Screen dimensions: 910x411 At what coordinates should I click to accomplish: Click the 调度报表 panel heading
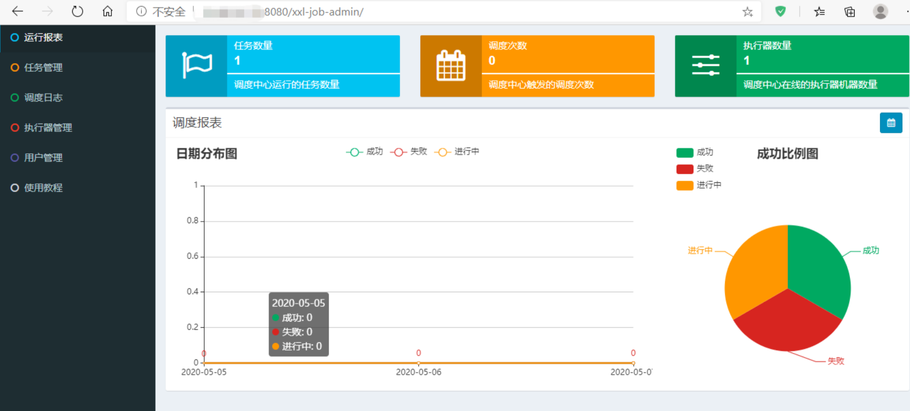pyautogui.click(x=197, y=123)
